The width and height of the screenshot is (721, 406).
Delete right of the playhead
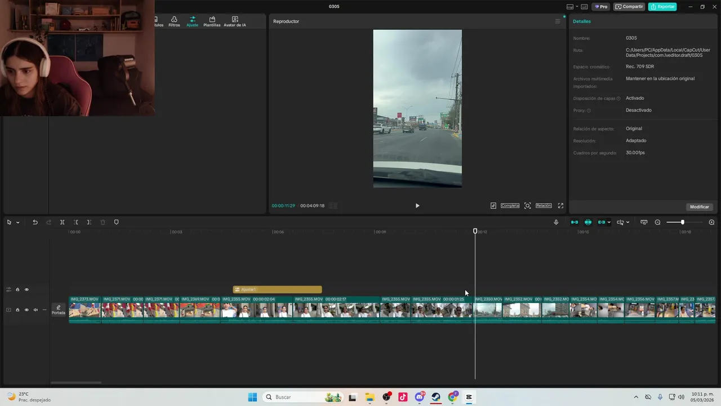click(x=89, y=222)
